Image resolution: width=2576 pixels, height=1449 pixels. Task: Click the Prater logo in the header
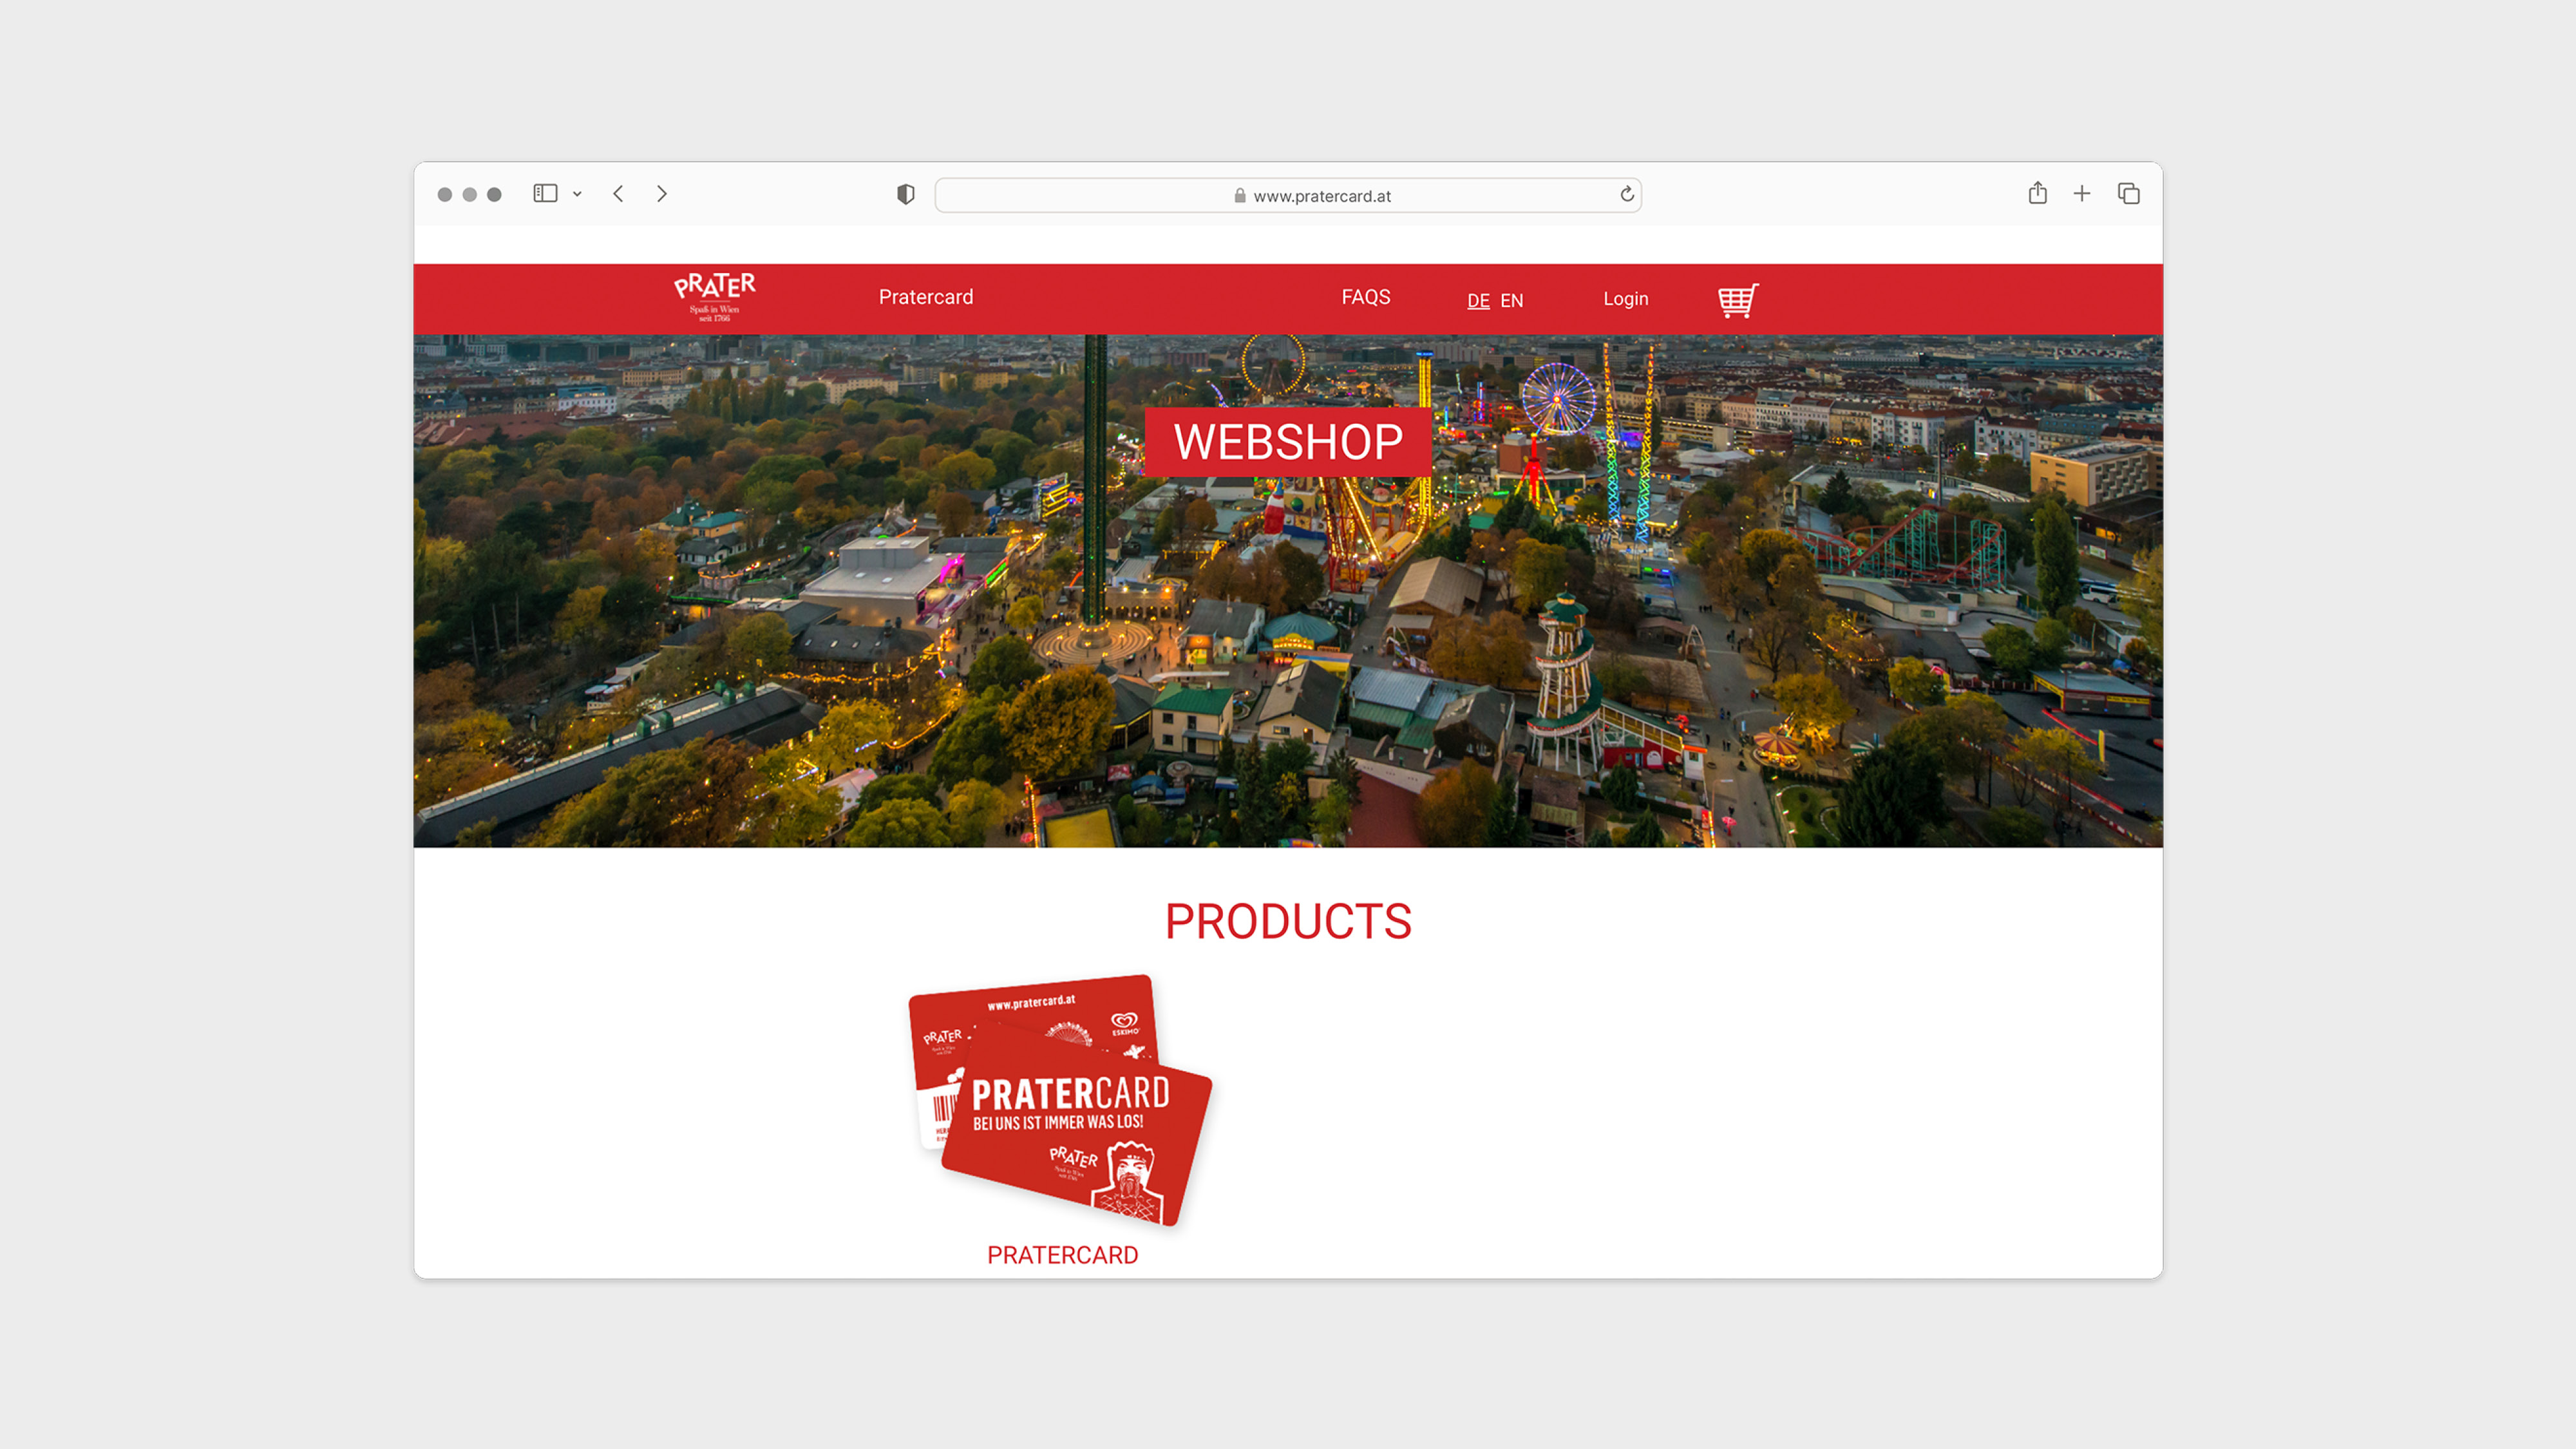point(715,297)
